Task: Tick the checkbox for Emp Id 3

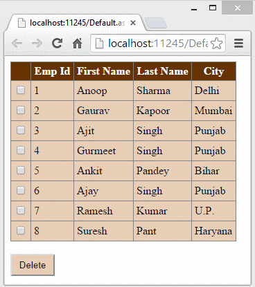Action: [x=21, y=130]
